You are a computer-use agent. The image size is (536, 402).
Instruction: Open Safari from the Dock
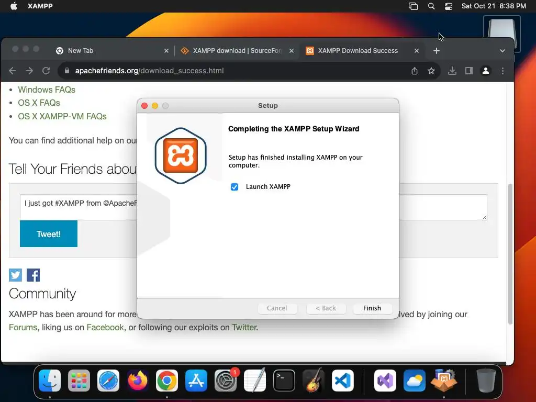click(x=108, y=381)
